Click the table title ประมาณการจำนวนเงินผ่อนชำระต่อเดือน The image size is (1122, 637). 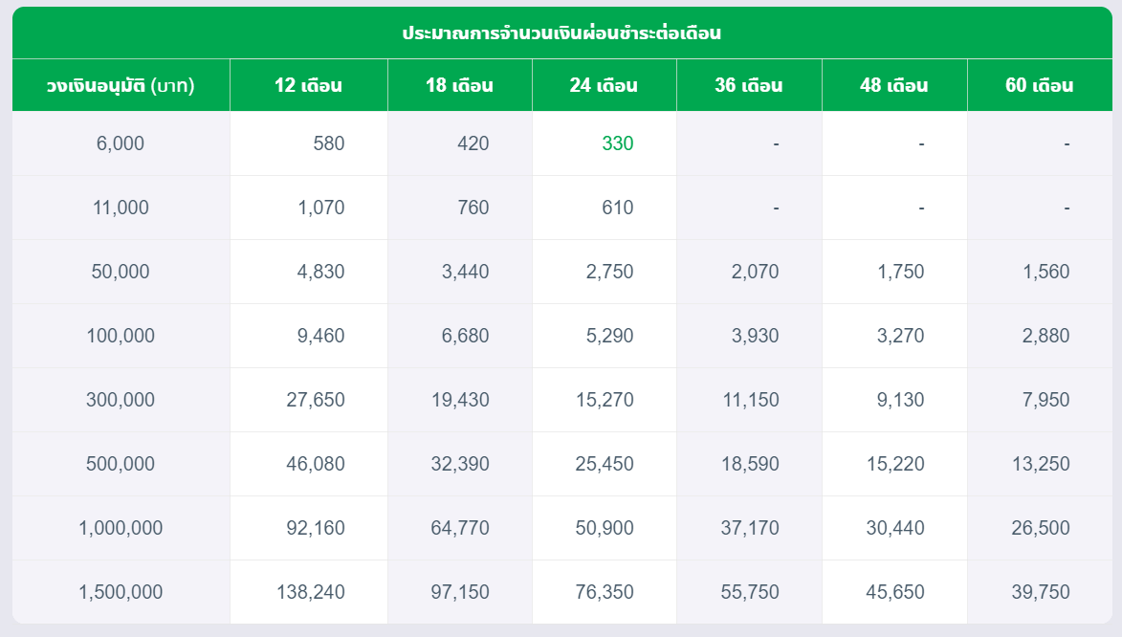coord(561,33)
